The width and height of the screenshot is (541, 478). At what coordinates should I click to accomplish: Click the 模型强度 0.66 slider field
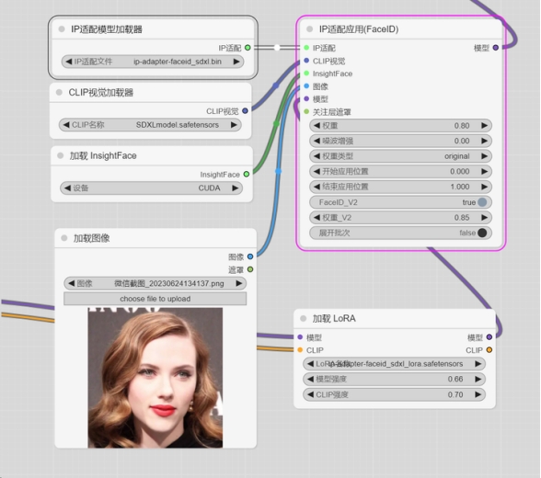pos(394,379)
